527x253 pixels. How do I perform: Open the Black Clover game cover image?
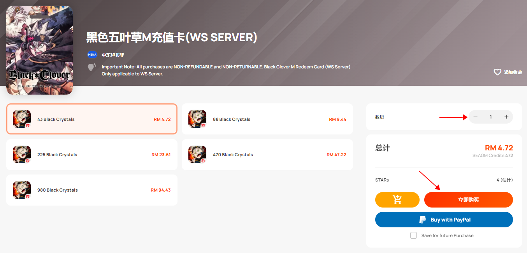click(39, 50)
